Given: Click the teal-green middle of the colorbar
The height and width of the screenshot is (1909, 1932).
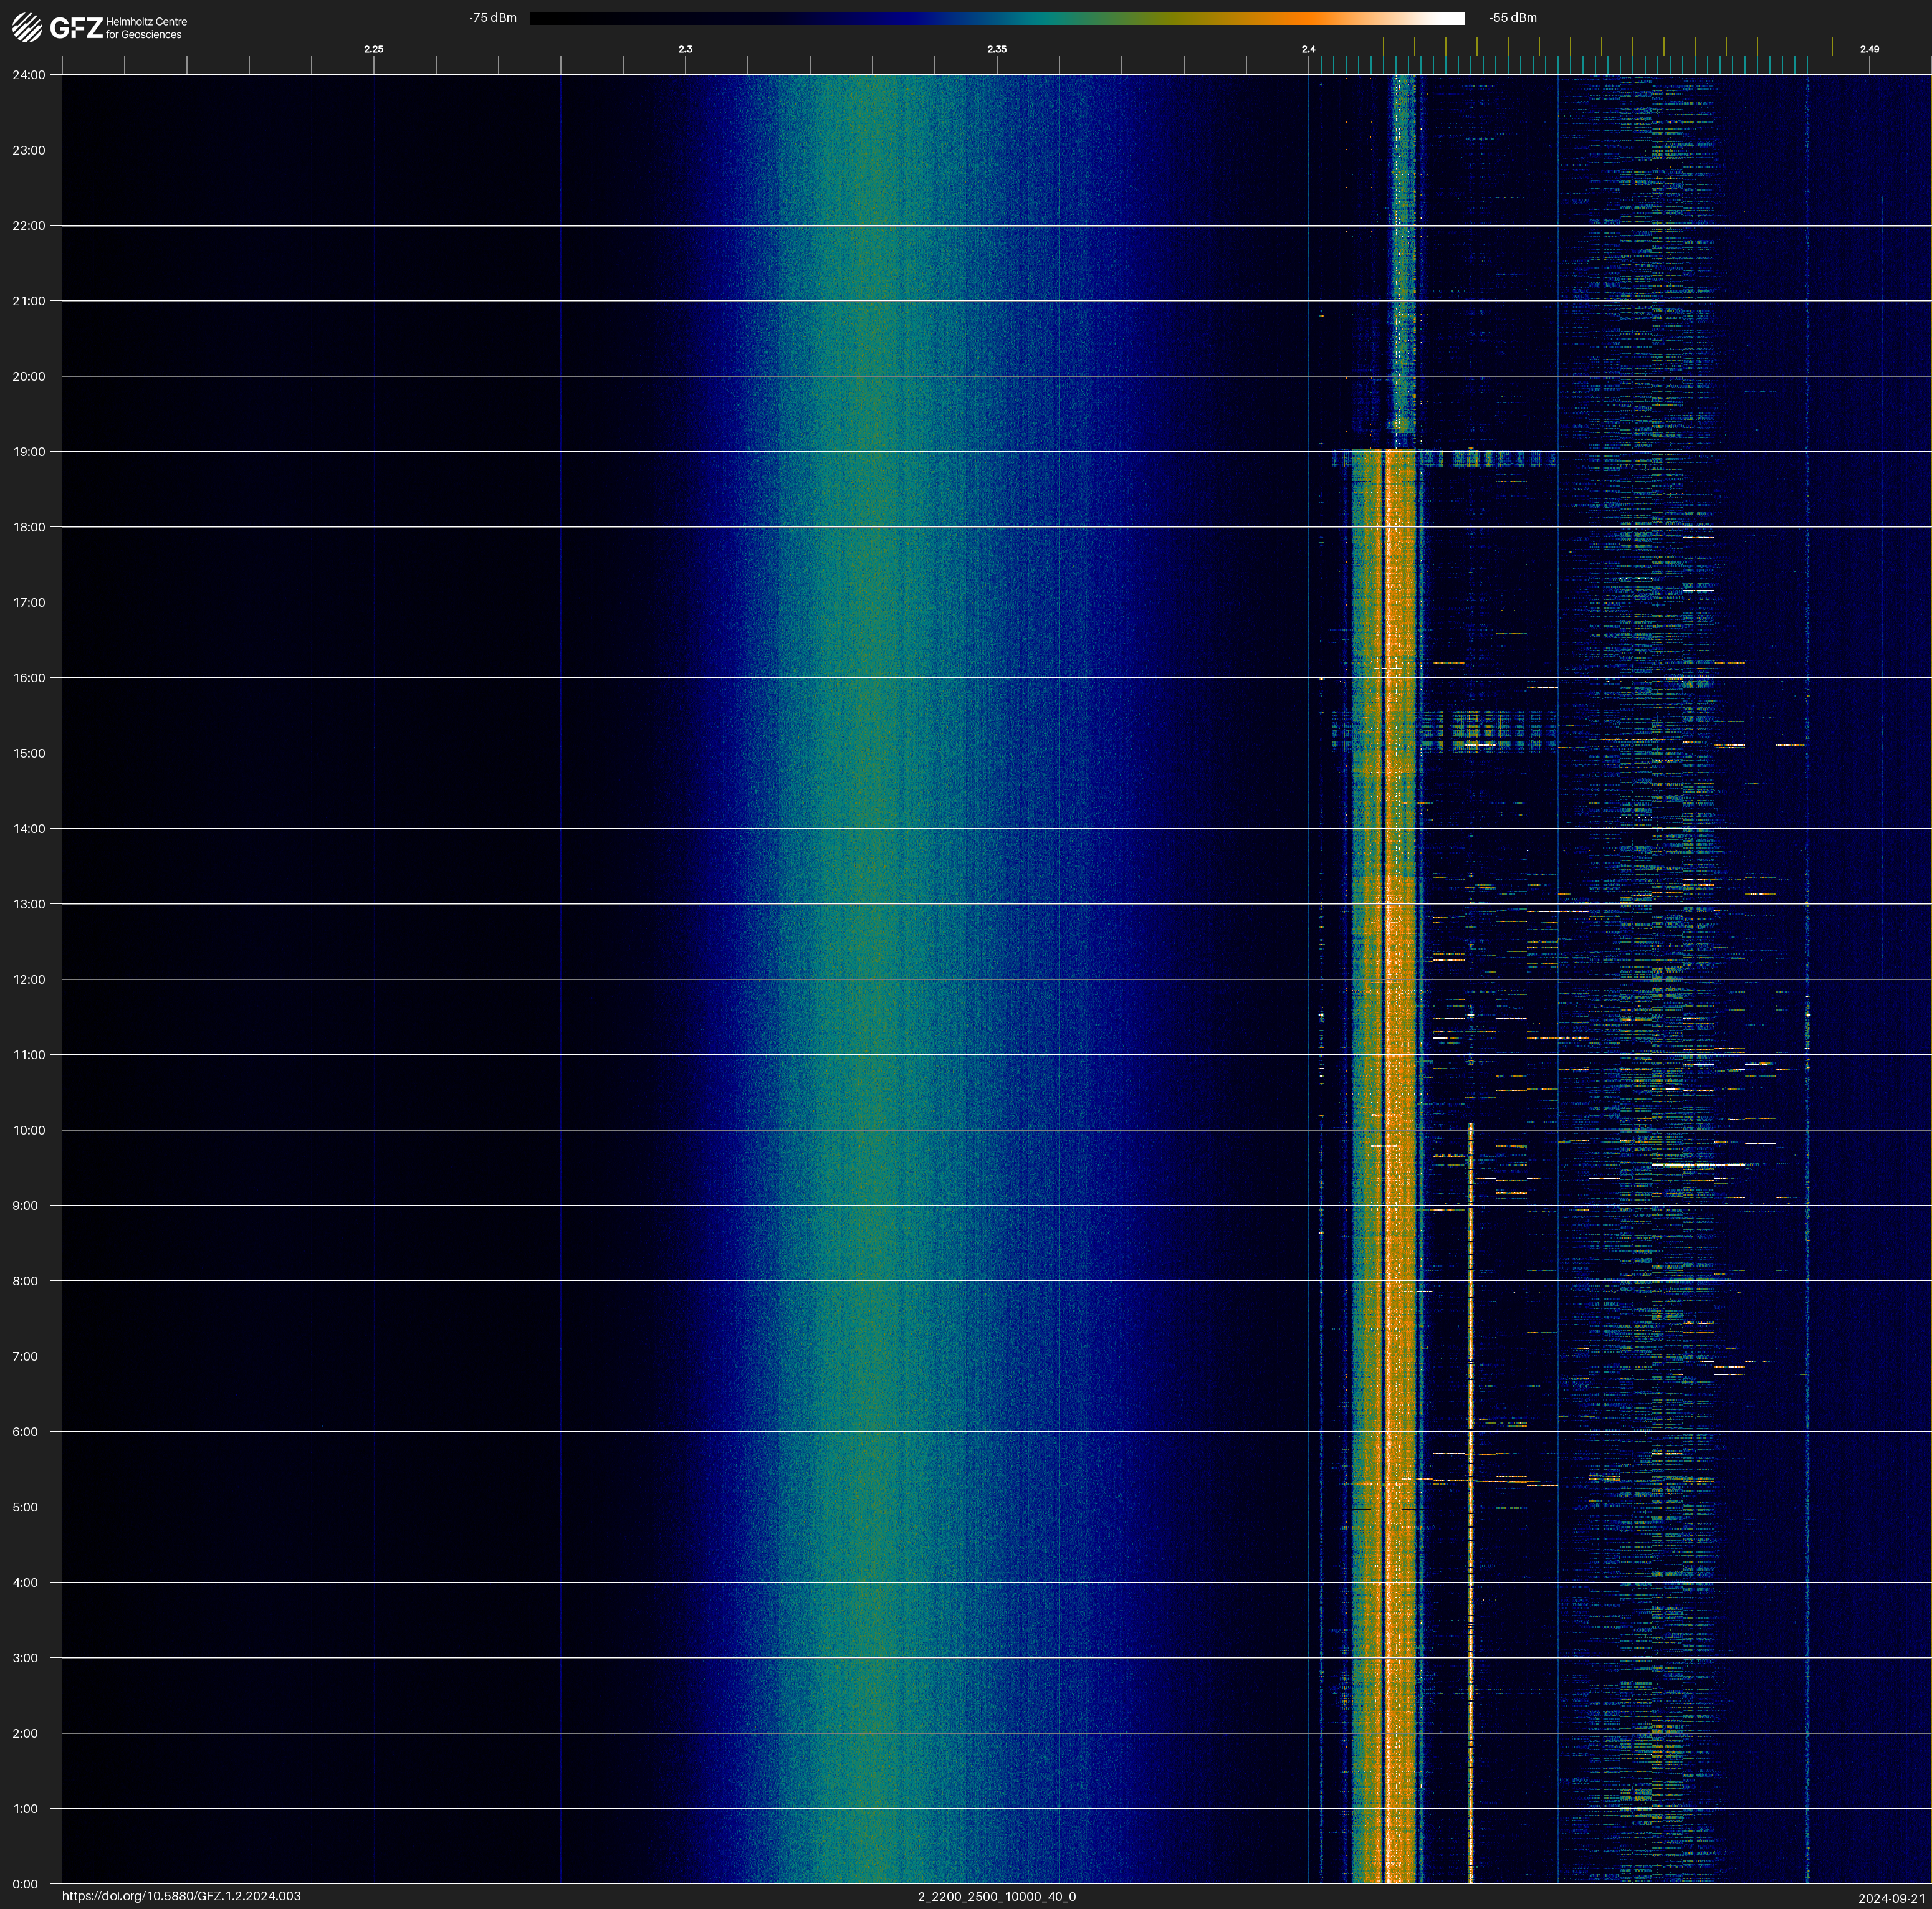Looking at the screenshot, I should [1050, 18].
